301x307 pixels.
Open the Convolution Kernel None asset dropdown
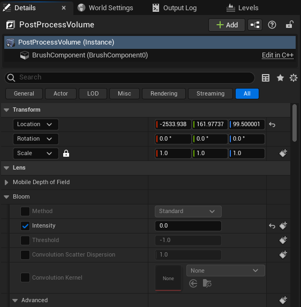point(225,271)
